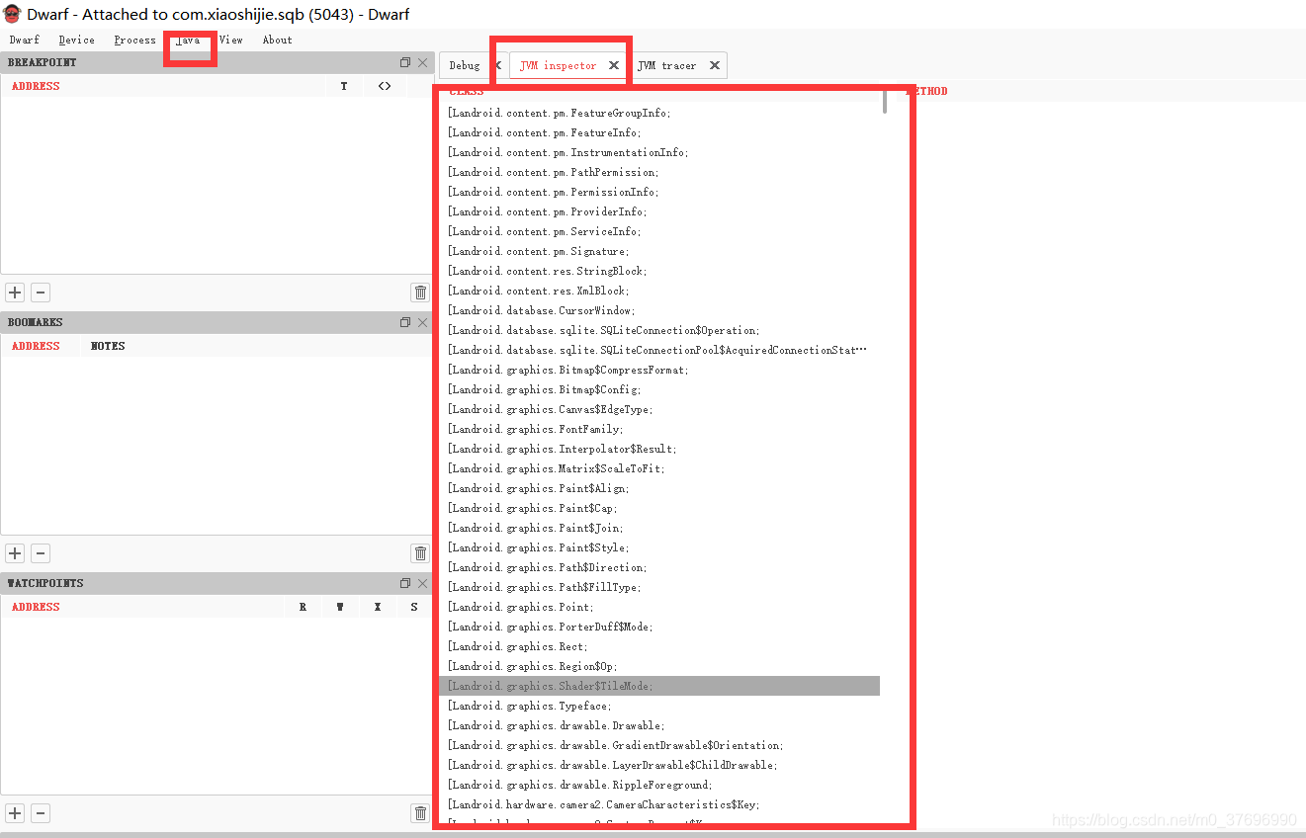The width and height of the screenshot is (1306, 838).
Task: Select class content.pm.InstrumentationInfo
Action: click(x=659, y=152)
